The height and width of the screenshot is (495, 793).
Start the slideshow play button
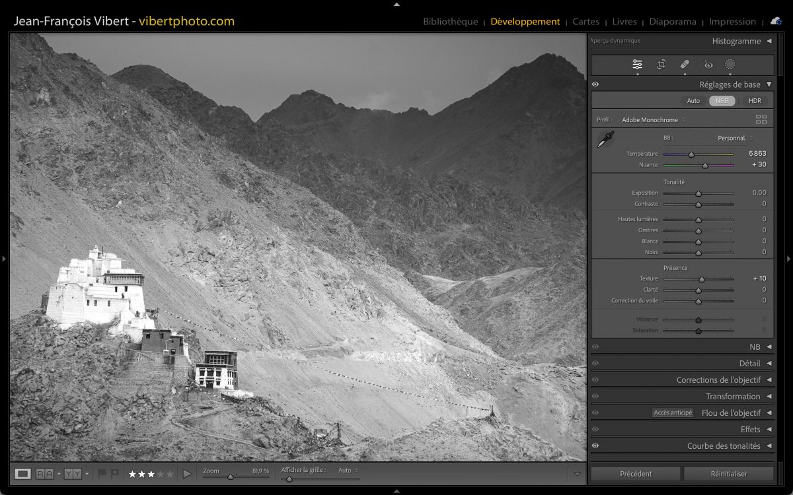point(187,473)
